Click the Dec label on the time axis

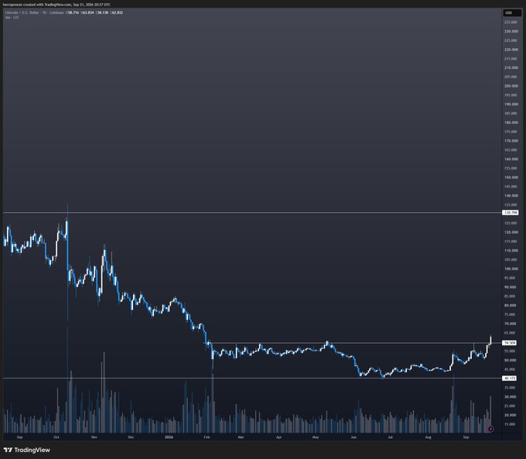131,437
